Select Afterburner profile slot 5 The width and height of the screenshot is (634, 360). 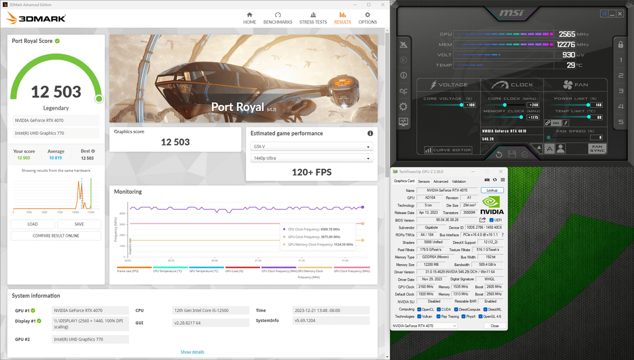point(620,121)
